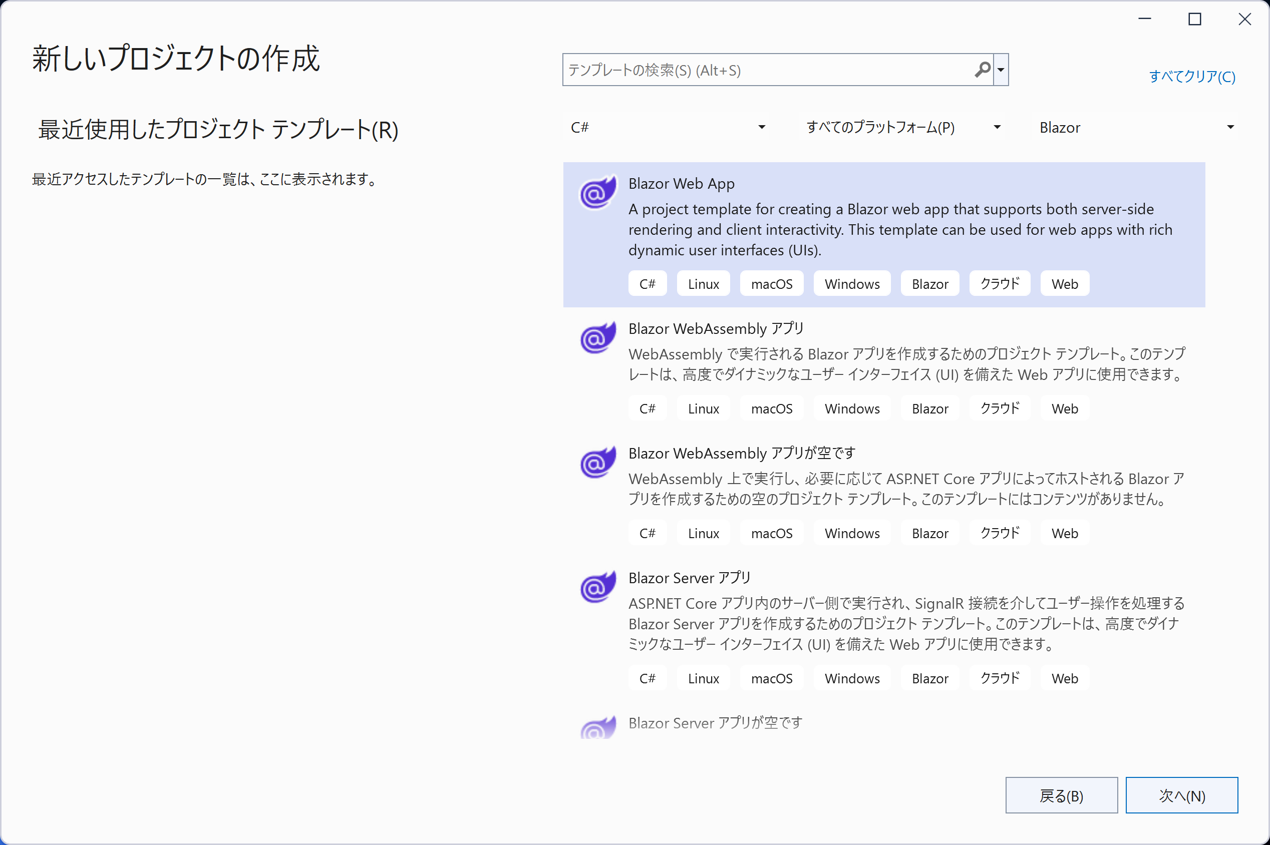Screen dimensions: 1270x845
Task: Click the Blazor WebAssembly アプリが空です template icon
Action: (x=597, y=462)
